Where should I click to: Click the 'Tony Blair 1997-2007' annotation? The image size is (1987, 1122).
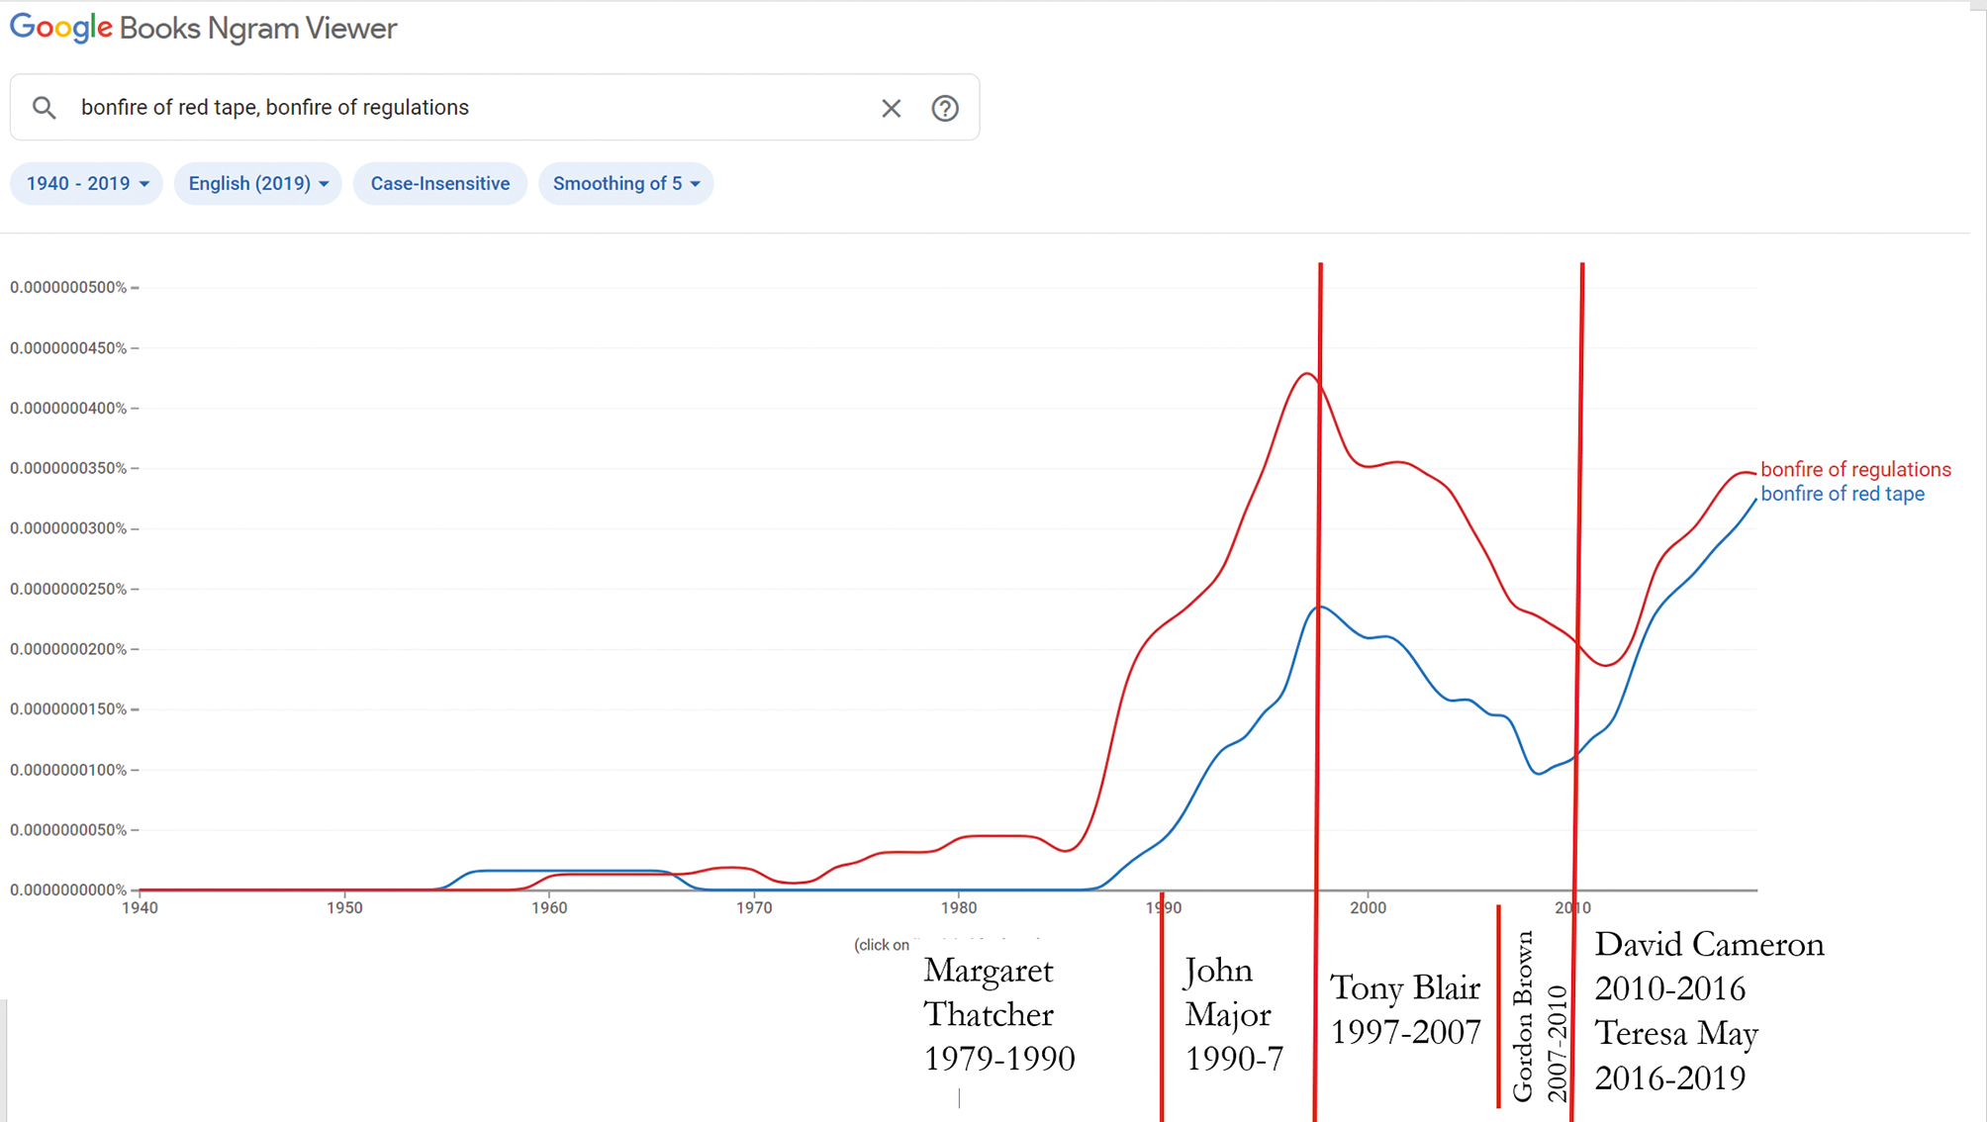coord(1404,1009)
